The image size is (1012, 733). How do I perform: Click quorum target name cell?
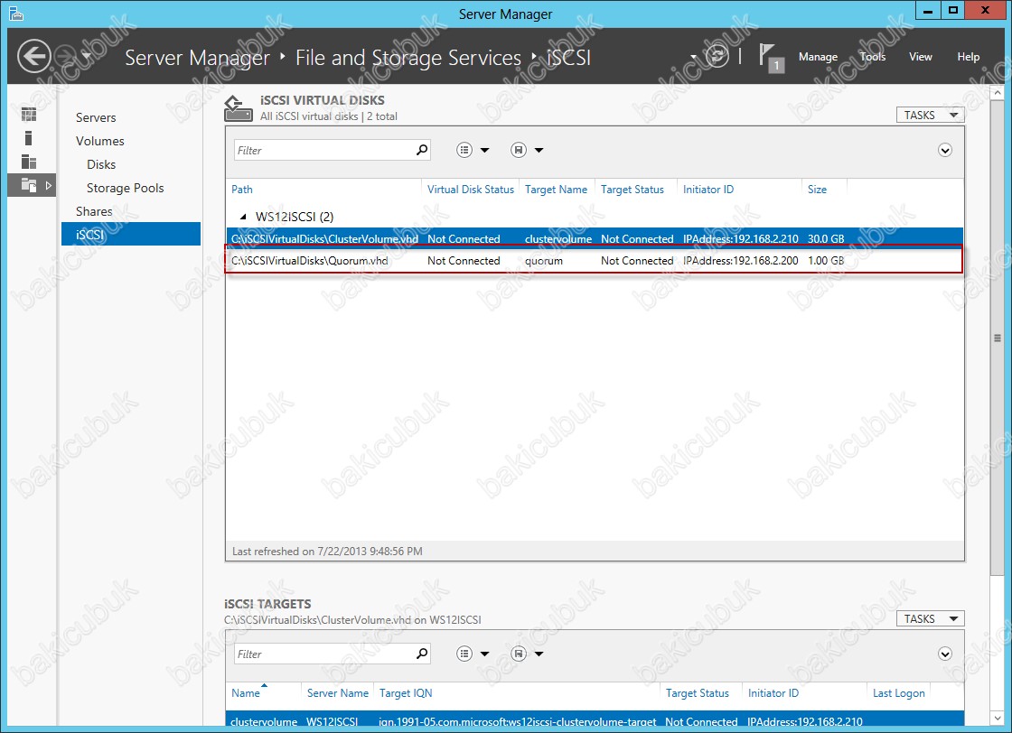tap(543, 261)
